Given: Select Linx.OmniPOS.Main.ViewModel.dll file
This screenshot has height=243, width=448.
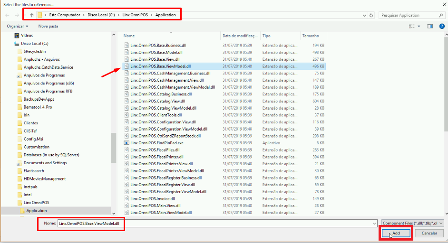Looking at the screenshot, I should [x=161, y=213].
